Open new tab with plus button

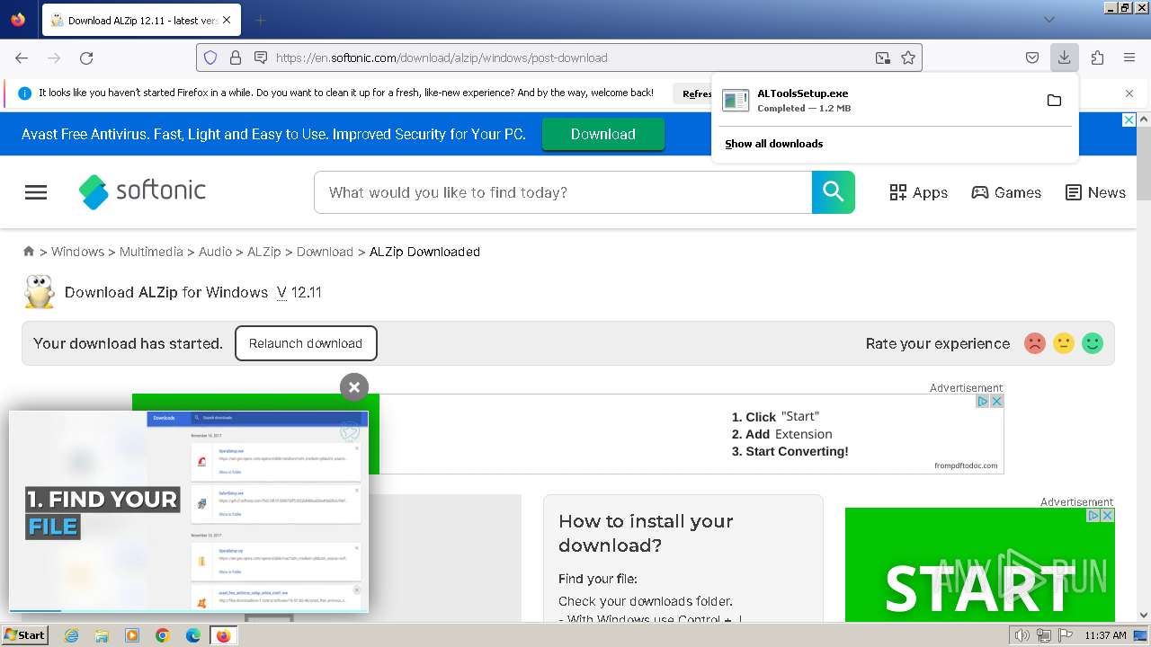pyautogui.click(x=260, y=20)
